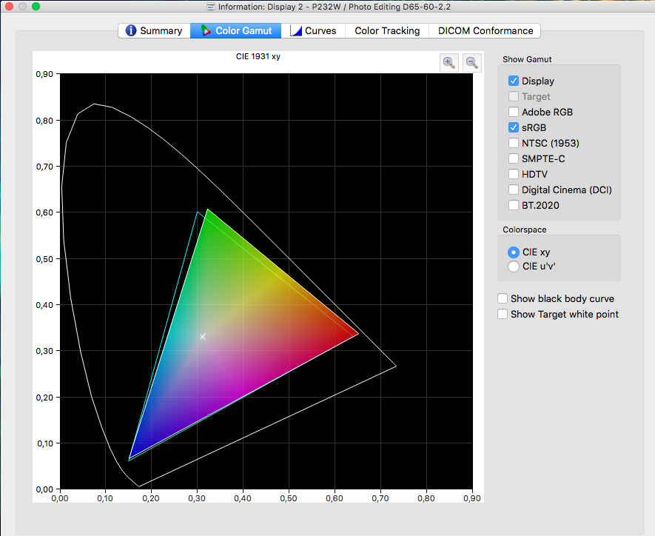Screen dimensions: 655x536
Task: Click the Color Gamut tab icon
Action: tap(206, 31)
